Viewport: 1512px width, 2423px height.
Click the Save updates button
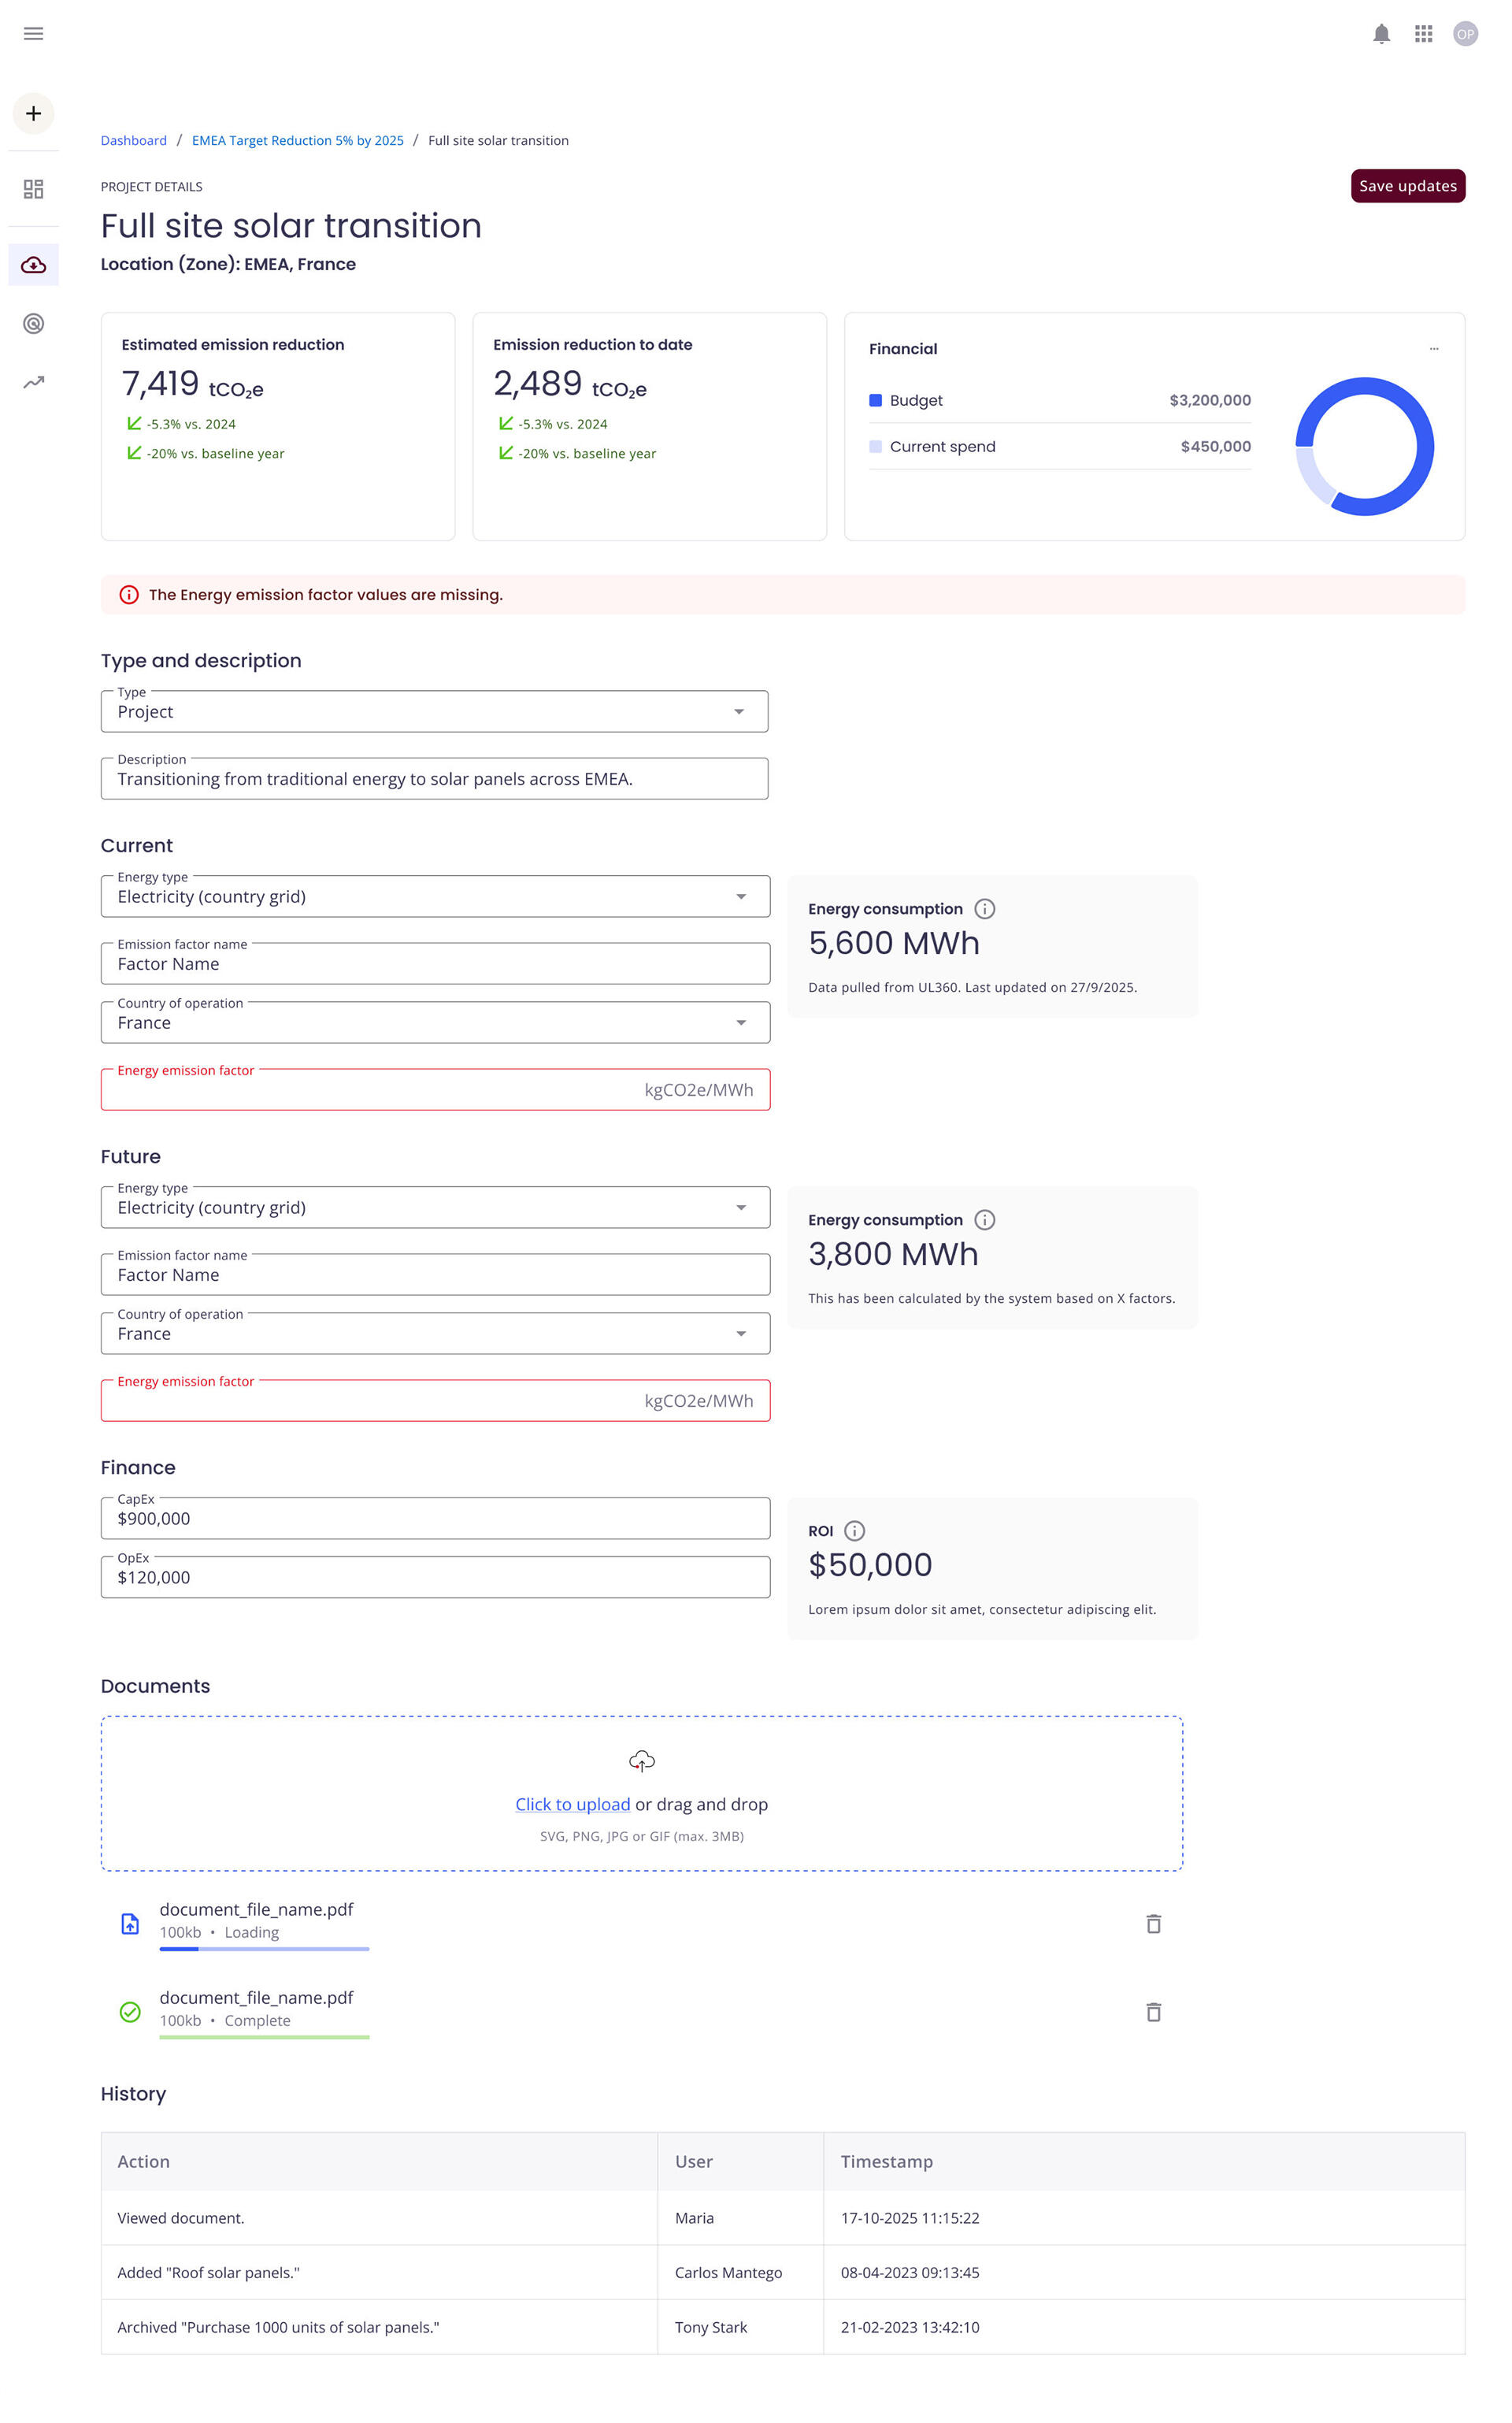pyautogui.click(x=1408, y=186)
